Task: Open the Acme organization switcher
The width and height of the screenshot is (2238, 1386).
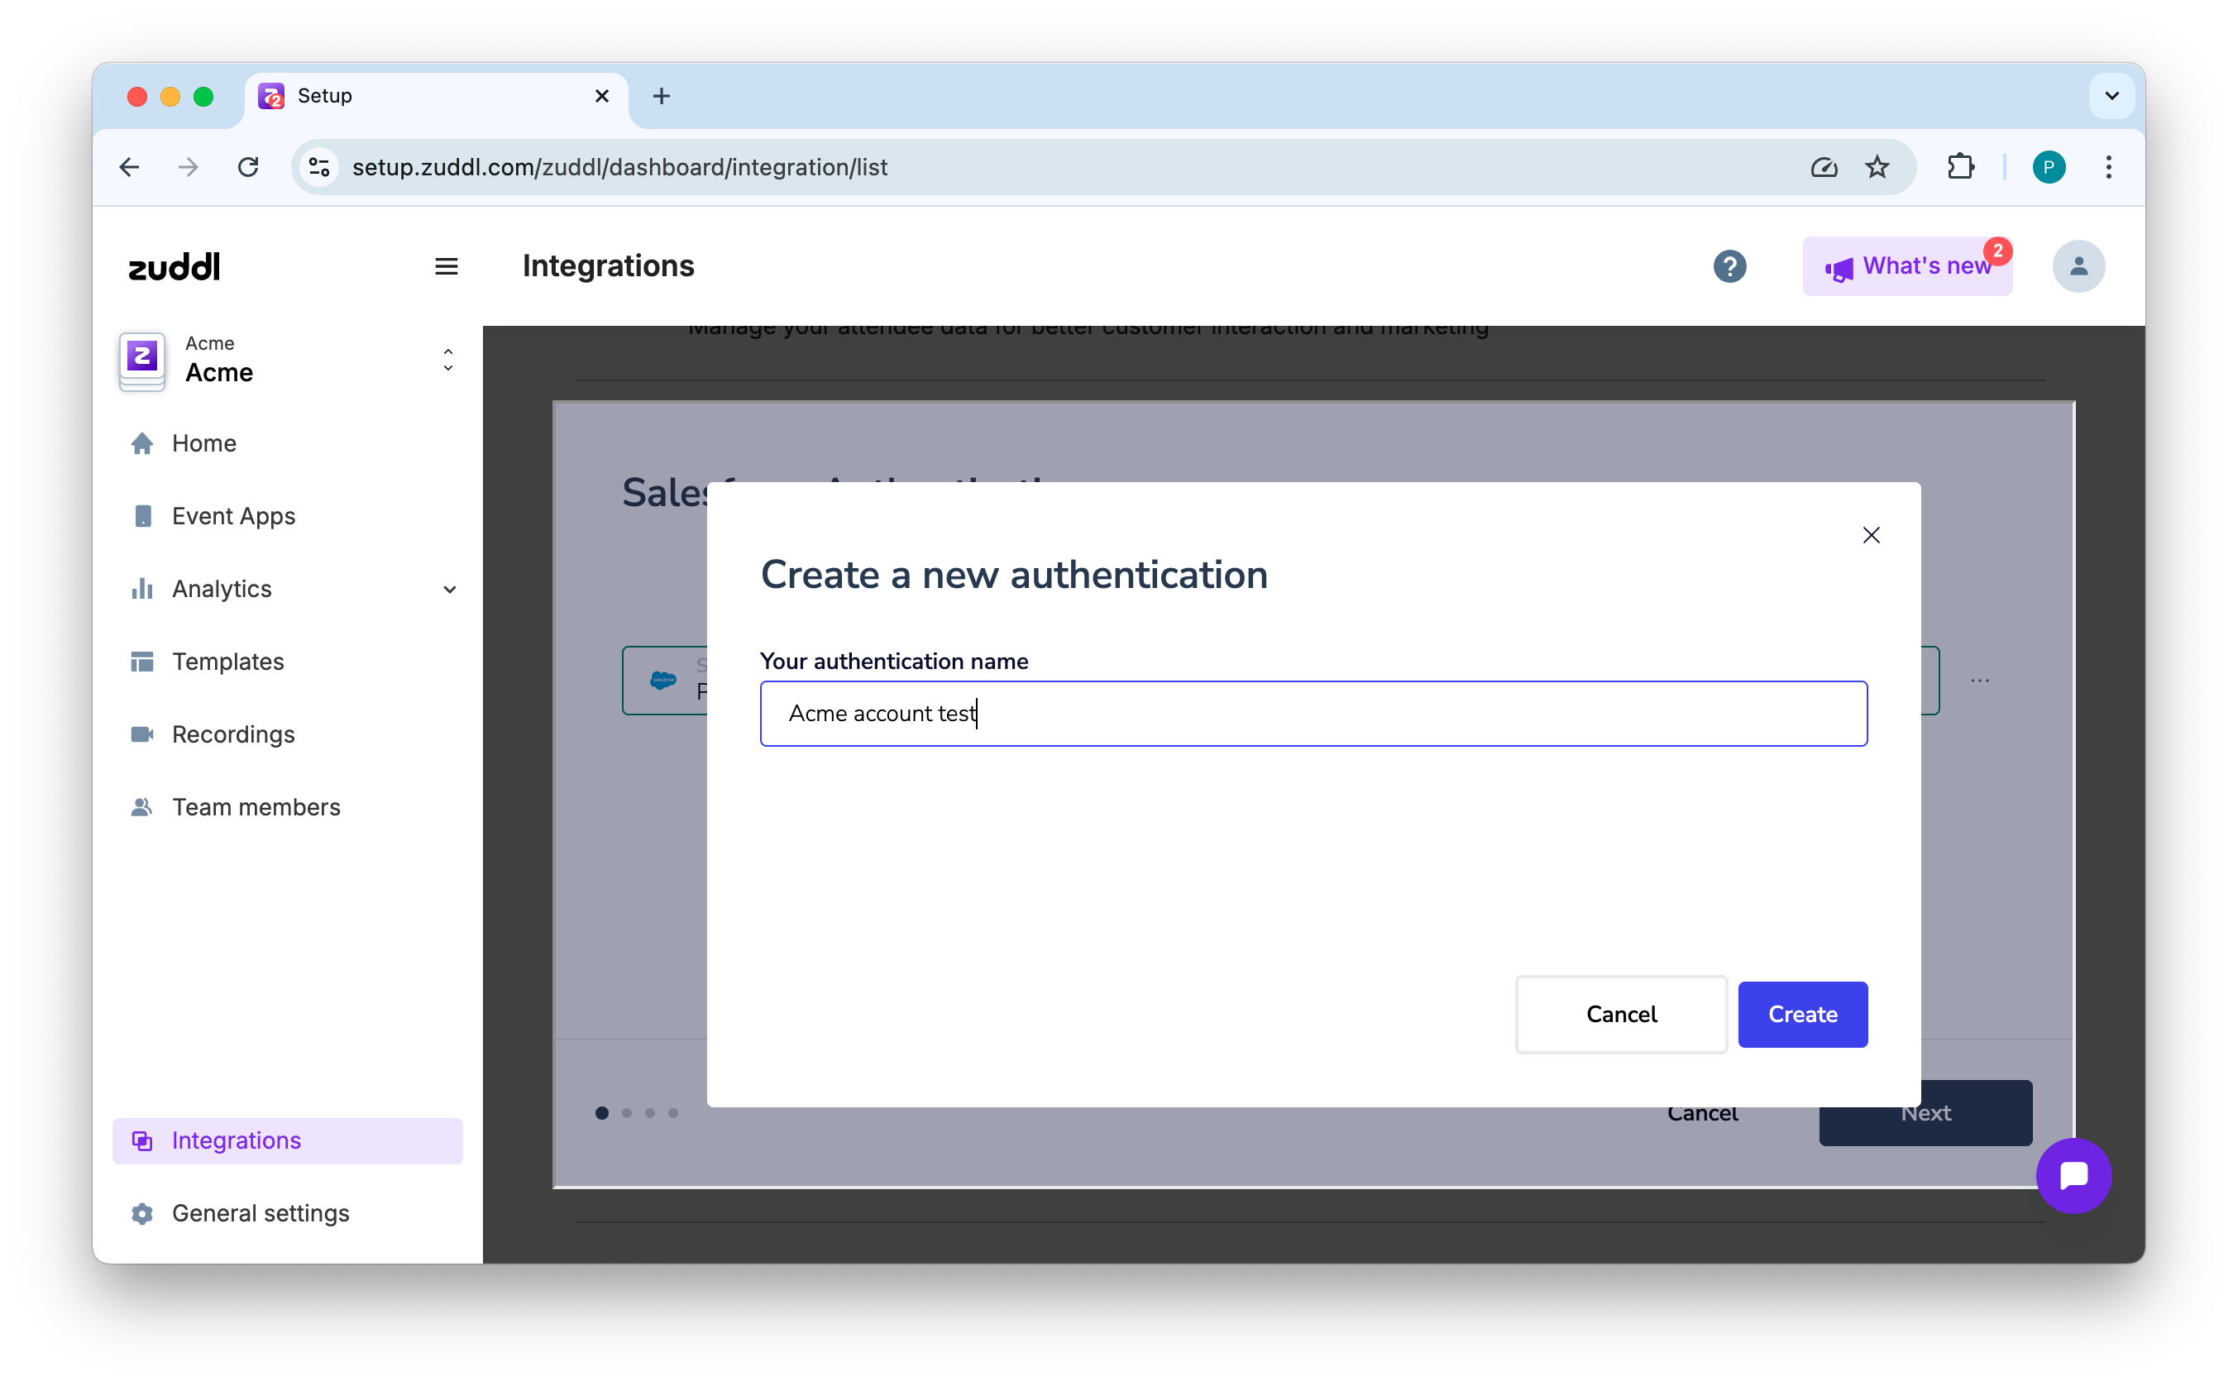Action: click(447, 360)
